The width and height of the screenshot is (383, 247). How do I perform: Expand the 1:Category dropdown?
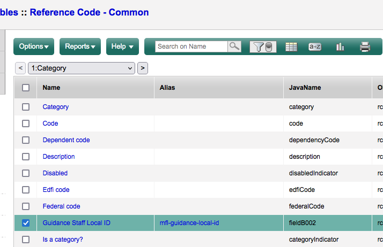(81, 68)
